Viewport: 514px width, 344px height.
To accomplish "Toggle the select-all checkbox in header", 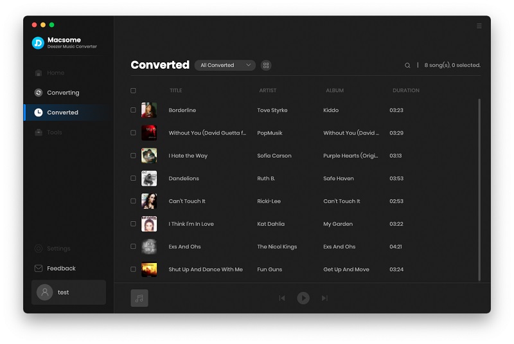I will coord(133,91).
